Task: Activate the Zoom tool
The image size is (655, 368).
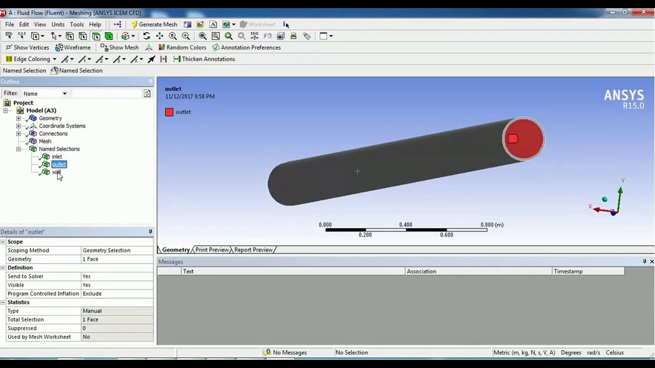Action: point(172,36)
